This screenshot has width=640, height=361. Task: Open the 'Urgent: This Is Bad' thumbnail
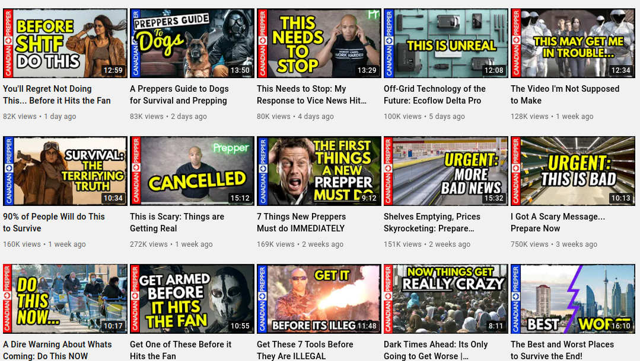[x=572, y=171]
